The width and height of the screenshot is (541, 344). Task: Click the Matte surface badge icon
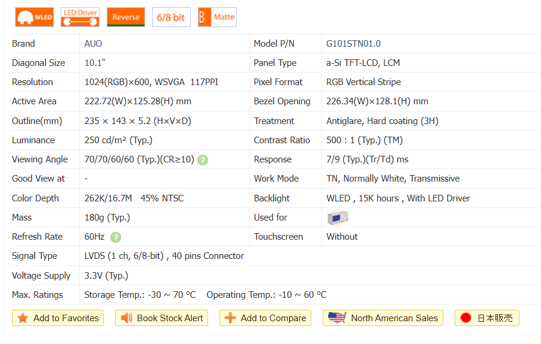tap(217, 17)
